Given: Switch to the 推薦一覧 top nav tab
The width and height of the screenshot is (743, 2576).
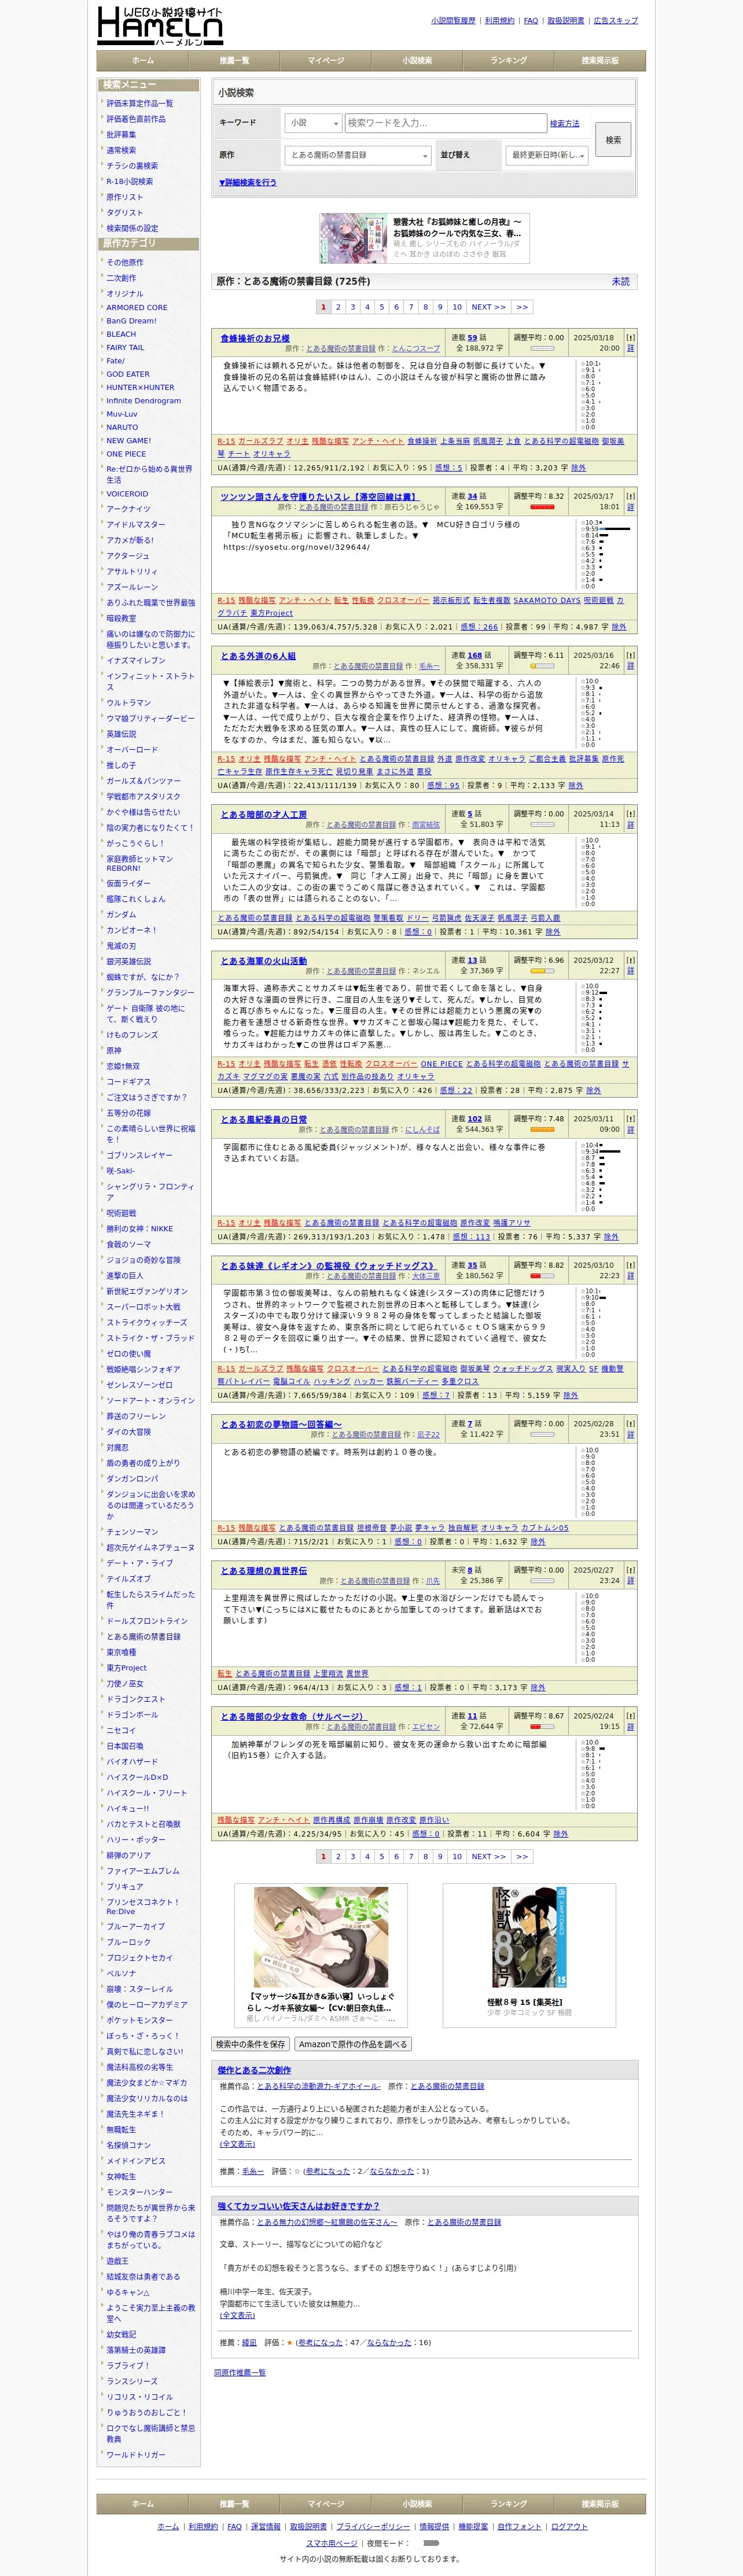Looking at the screenshot, I should coord(234,60).
